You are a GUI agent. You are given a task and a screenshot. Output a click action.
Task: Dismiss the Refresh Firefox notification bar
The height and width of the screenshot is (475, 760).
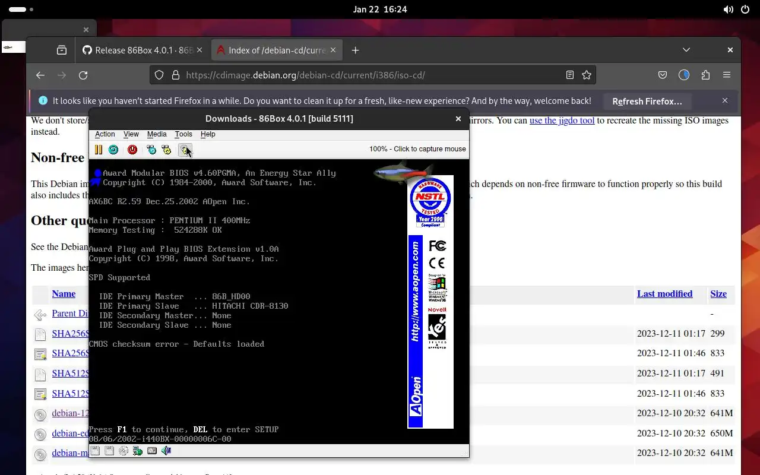(725, 101)
